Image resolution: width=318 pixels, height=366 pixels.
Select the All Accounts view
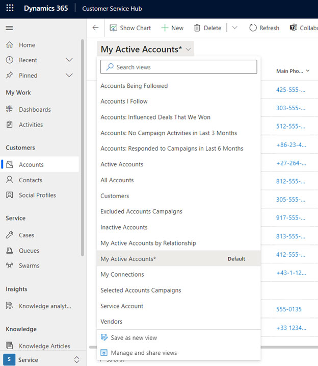tap(117, 180)
